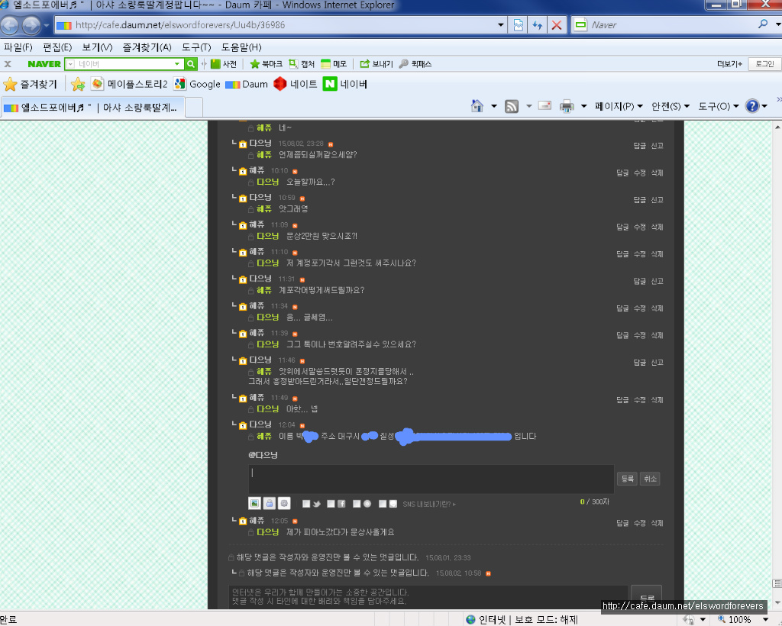Click the blue Help question mark icon
Viewport: 782px width, 626px height.
[x=752, y=106]
